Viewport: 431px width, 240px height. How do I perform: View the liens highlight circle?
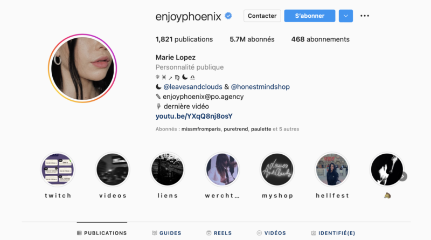(x=168, y=169)
